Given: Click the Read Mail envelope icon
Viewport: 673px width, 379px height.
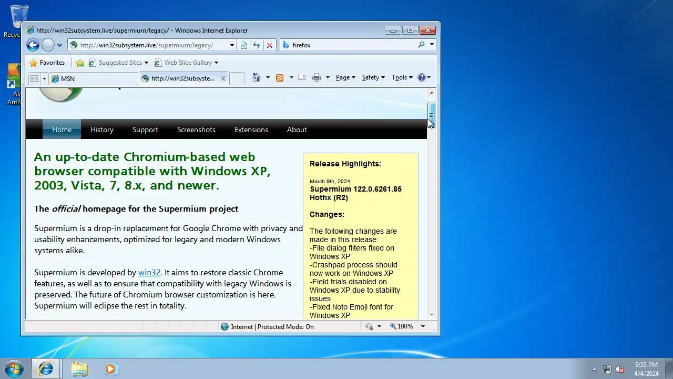Looking at the screenshot, I should pyautogui.click(x=302, y=77).
